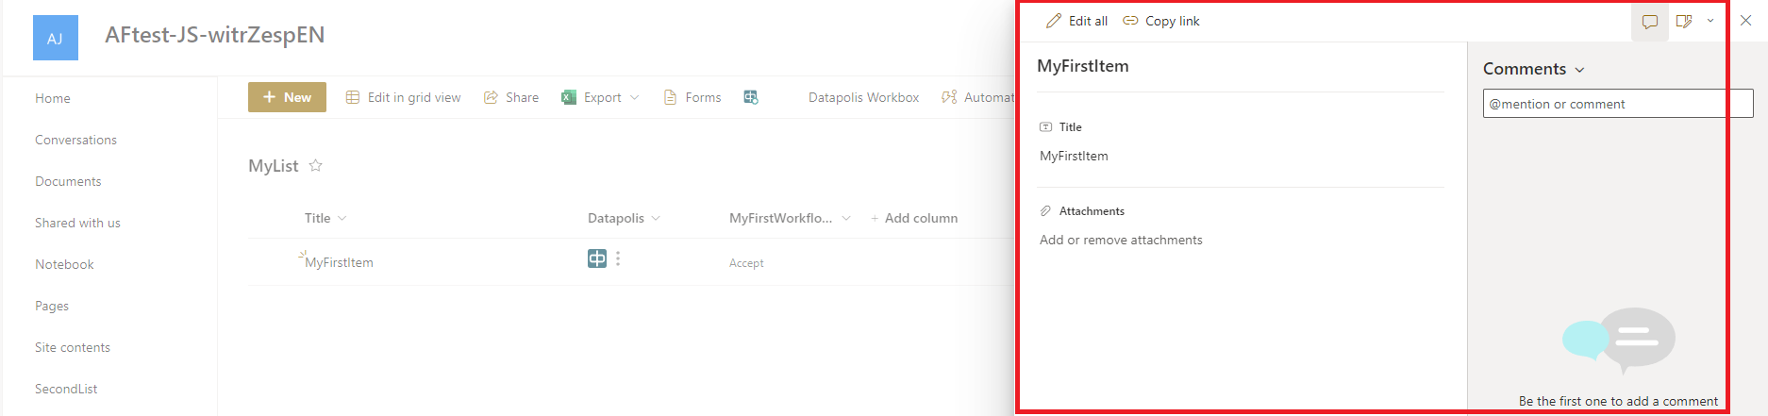Click Edit in grid view
This screenshot has width=1768, height=416.
404,97
